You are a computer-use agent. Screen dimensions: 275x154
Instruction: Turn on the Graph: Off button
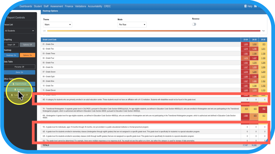click(x=11, y=45)
